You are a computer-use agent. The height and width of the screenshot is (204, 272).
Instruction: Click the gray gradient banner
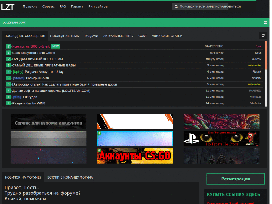[48, 139]
